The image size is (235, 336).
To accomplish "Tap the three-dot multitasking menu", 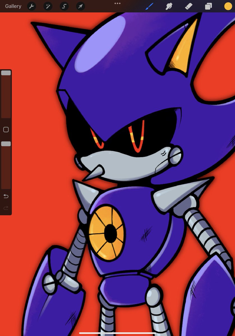I will pyautogui.click(x=117, y=3).
